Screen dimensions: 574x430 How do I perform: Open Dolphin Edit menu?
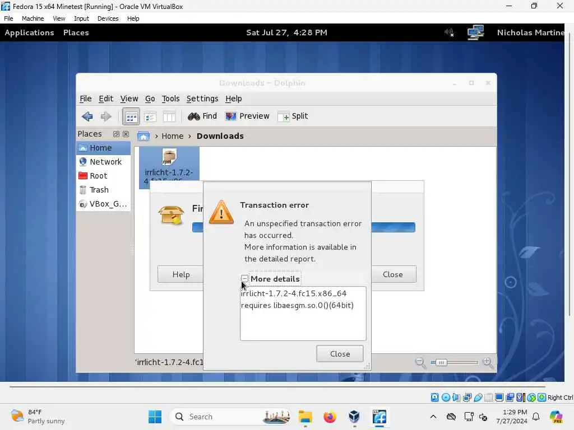click(x=106, y=99)
